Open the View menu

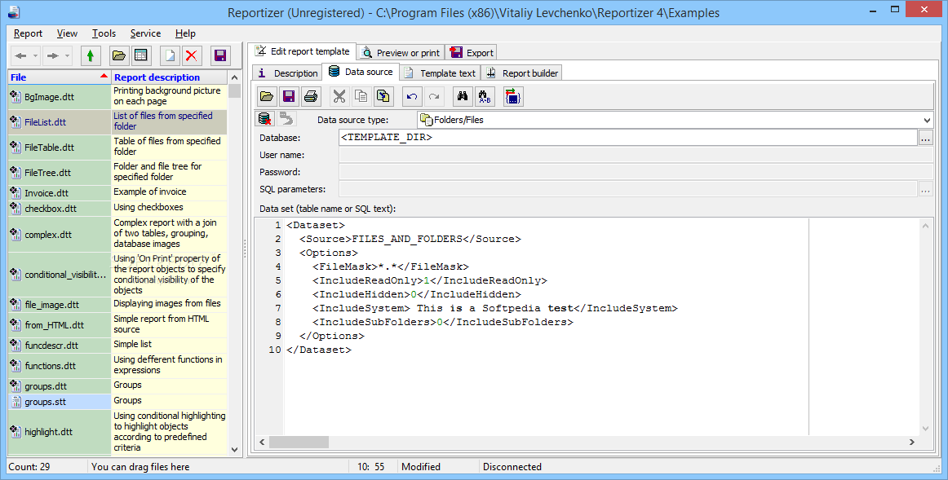[67, 33]
